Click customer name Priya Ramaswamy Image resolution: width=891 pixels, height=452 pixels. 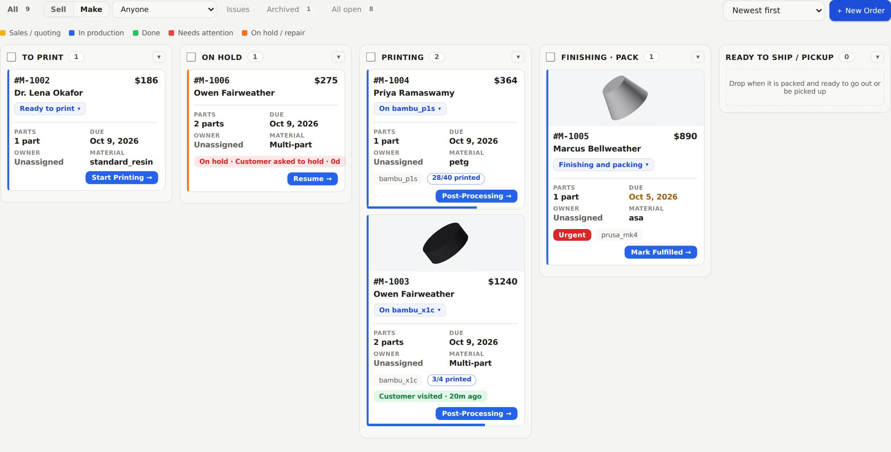[x=414, y=93]
